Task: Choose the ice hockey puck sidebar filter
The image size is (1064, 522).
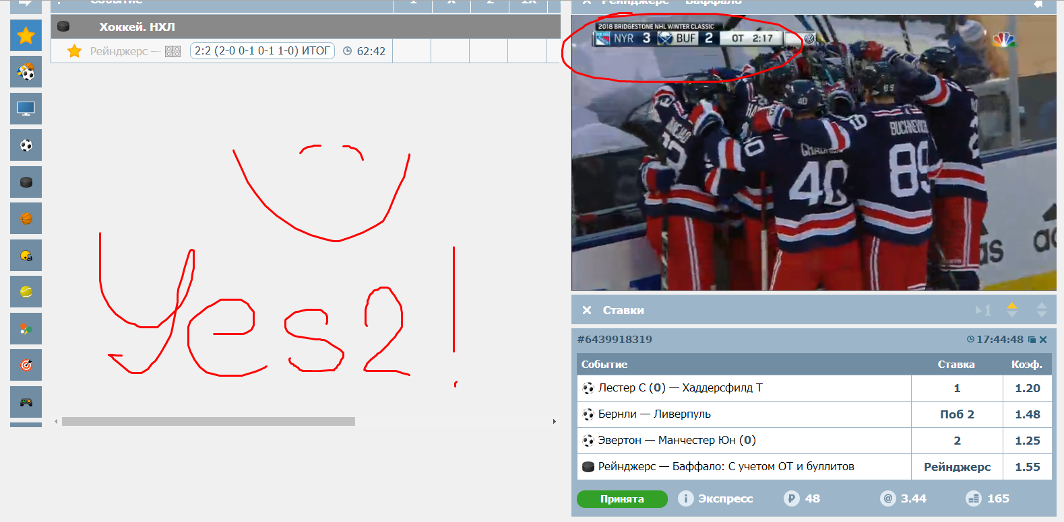Action: (x=26, y=182)
